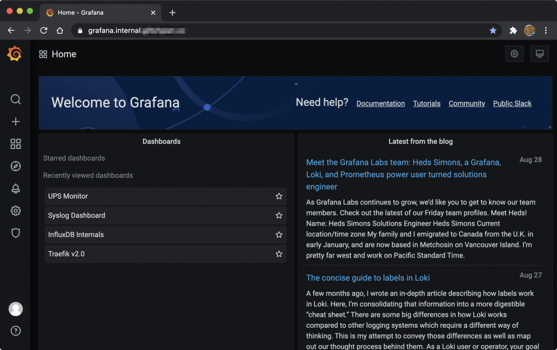557x350 pixels.
Task: Open the Dashboards grid icon in sidebar
Action: 16,144
